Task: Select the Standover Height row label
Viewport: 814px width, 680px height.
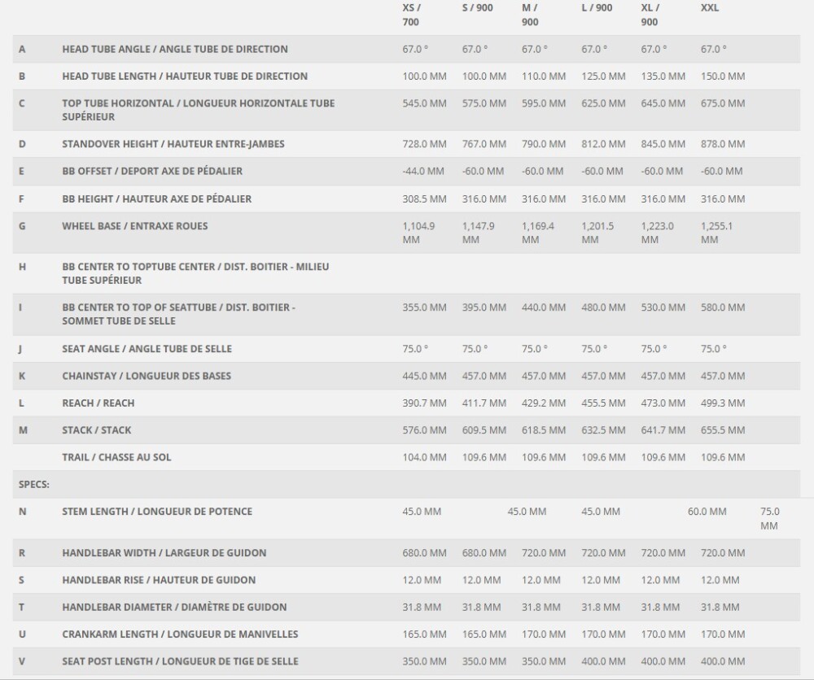Action: [173, 144]
